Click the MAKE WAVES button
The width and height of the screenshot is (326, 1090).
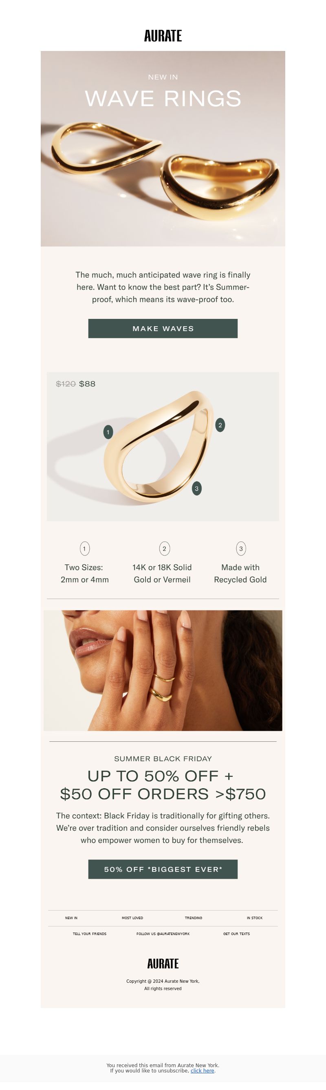(x=163, y=328)
